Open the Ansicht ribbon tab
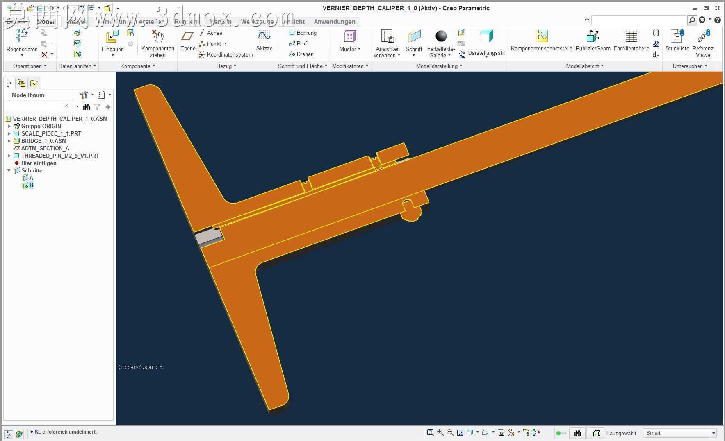The image size is (725, 441). (294, 22)
